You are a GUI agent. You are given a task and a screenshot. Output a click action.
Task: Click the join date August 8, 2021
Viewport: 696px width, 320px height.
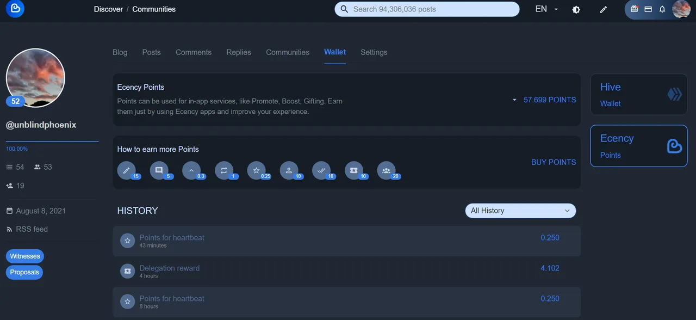(x=36, y=211)
